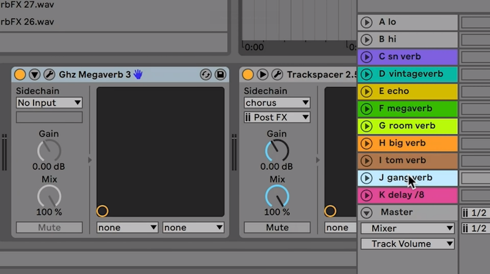490x274 pixels.
Task: Select the D vintageverb track name
Action: tap(411, 74)
